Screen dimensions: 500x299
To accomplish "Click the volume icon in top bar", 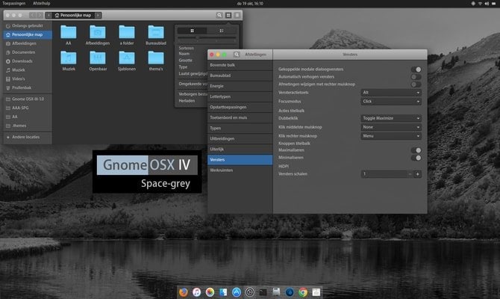I will [487, 3].
